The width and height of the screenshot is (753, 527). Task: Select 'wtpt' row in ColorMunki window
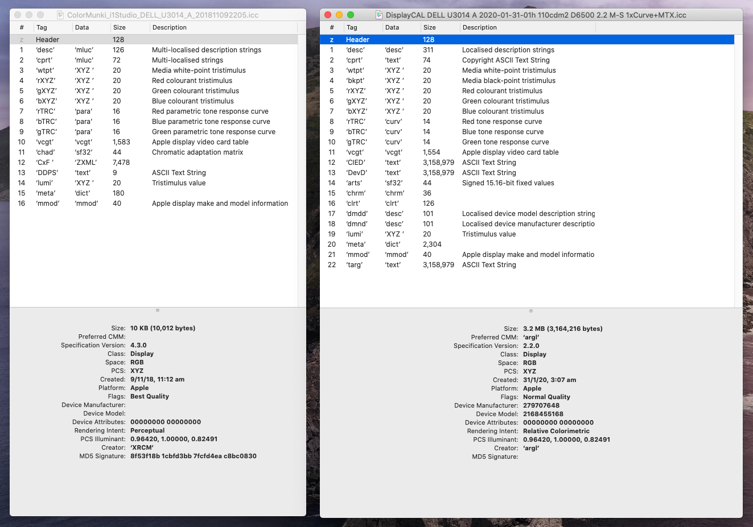[x=154, y=70]
